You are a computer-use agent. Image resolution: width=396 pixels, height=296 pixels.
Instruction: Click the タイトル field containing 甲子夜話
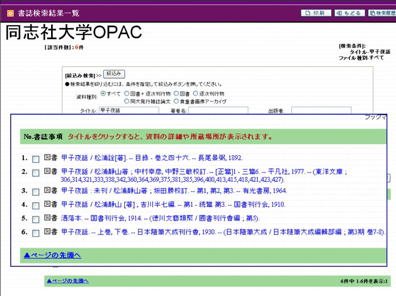(129, 111)
